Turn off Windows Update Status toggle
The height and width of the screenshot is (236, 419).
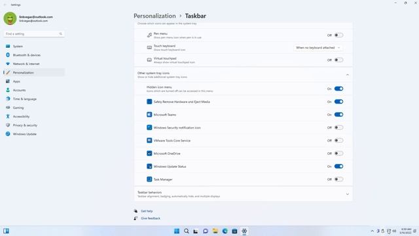click(x=338, y=166)
